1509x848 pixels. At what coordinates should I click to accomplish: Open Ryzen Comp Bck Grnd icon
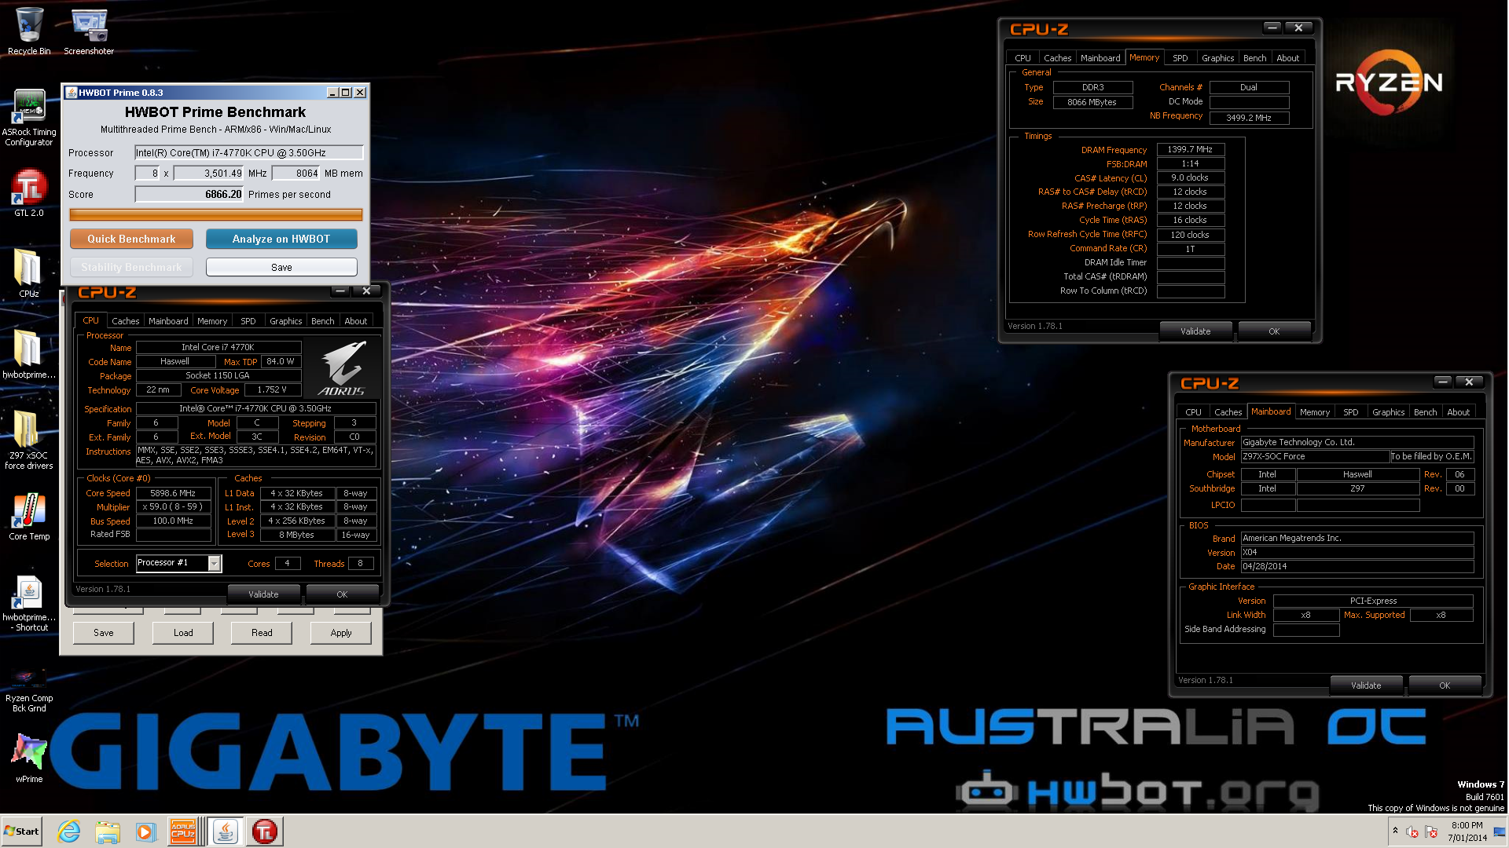[29, 689]
